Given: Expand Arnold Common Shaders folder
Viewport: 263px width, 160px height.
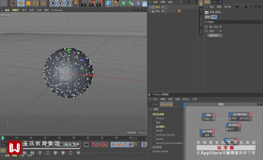Looking at the screenshot, I should coord(154,143).
